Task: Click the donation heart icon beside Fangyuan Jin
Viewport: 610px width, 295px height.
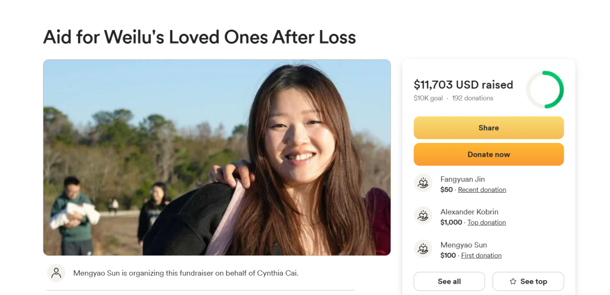Action: pyautogui.click(x=423, y=183)
